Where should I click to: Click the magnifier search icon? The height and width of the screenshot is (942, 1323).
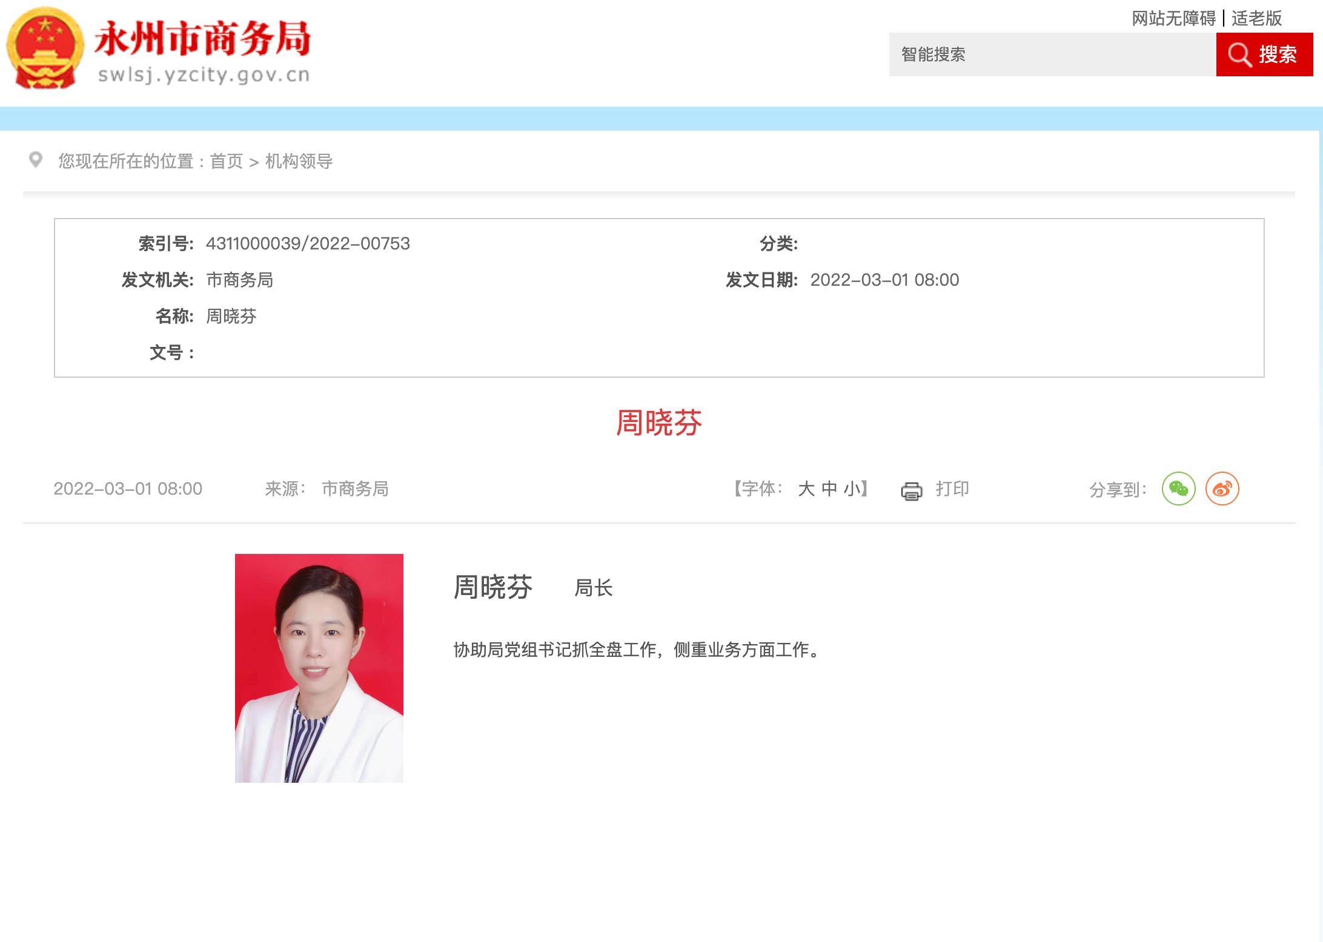pyautogui.click(x=1239, y=54)
